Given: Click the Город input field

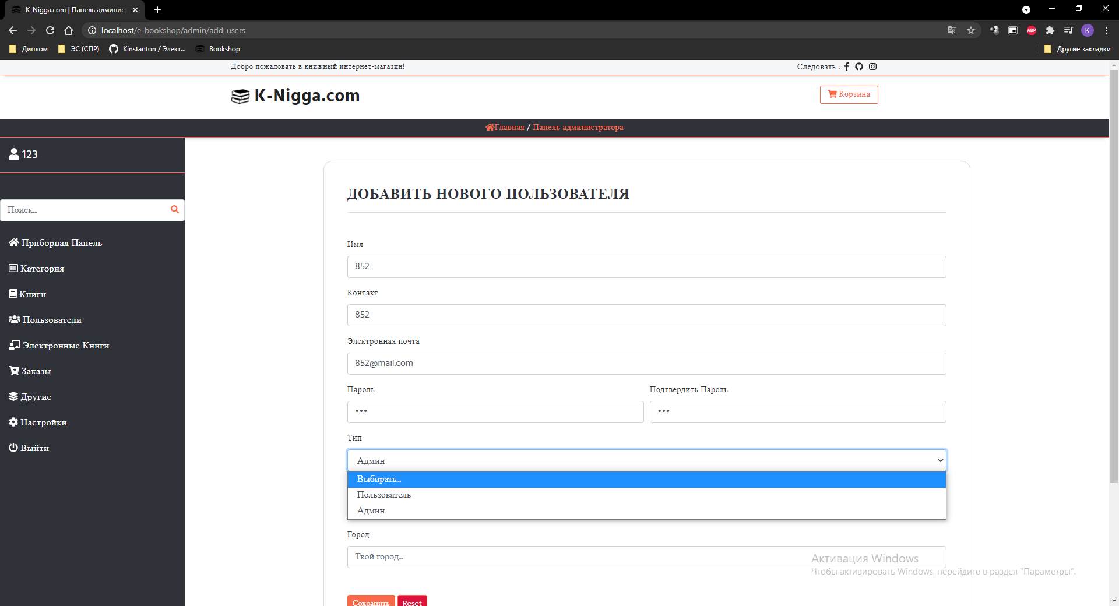Looking at the screenshot, I should pos(647,557).
